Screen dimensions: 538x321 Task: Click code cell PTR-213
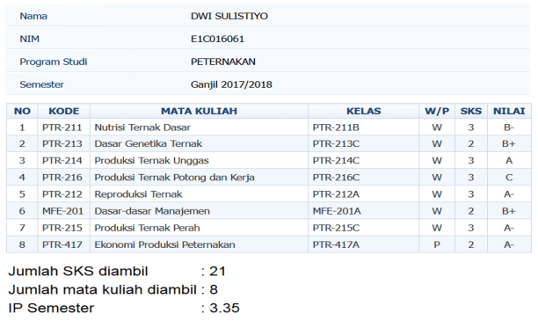click(x=62, y=144)
